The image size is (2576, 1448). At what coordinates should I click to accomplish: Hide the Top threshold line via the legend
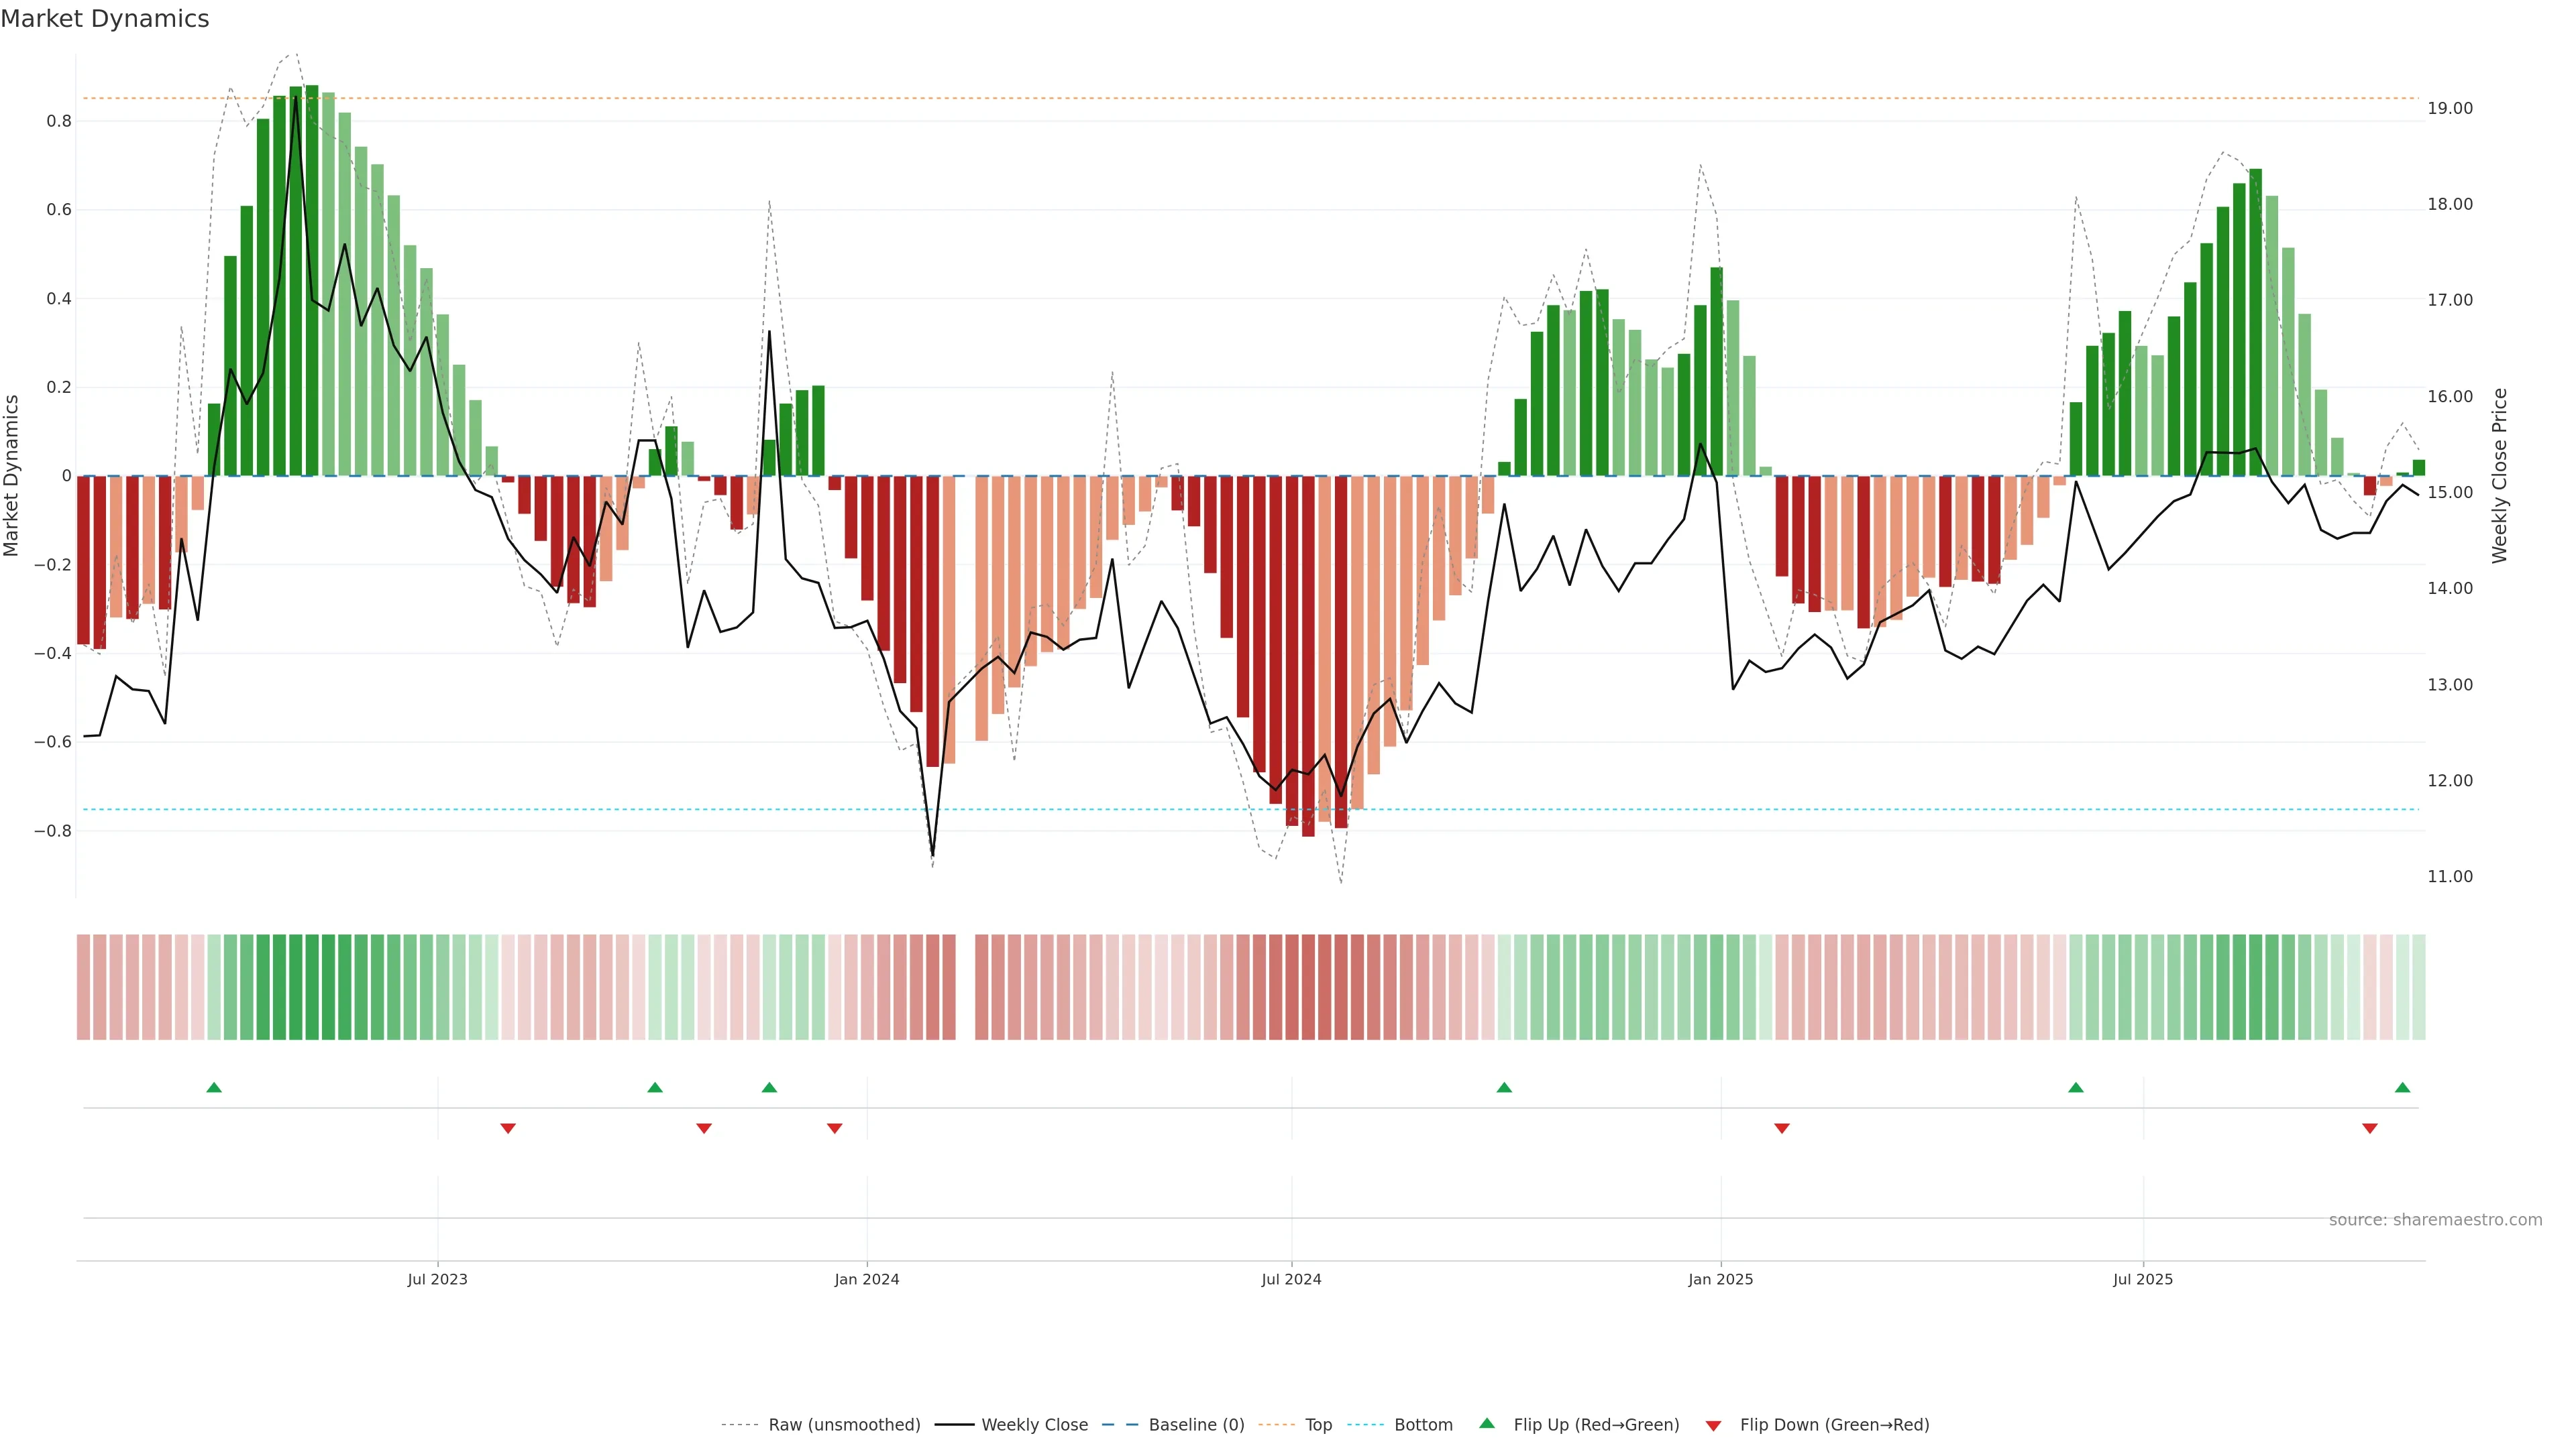1318,1425
